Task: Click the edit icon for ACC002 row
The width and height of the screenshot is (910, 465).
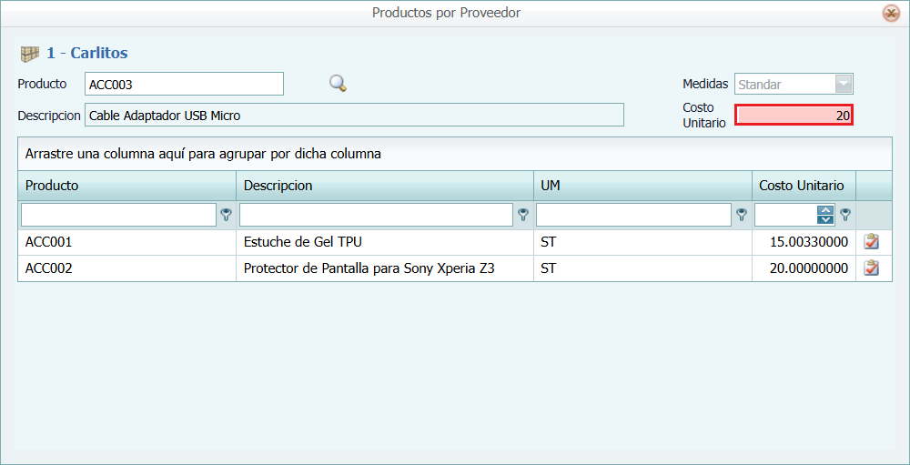Action: point(871,268)
